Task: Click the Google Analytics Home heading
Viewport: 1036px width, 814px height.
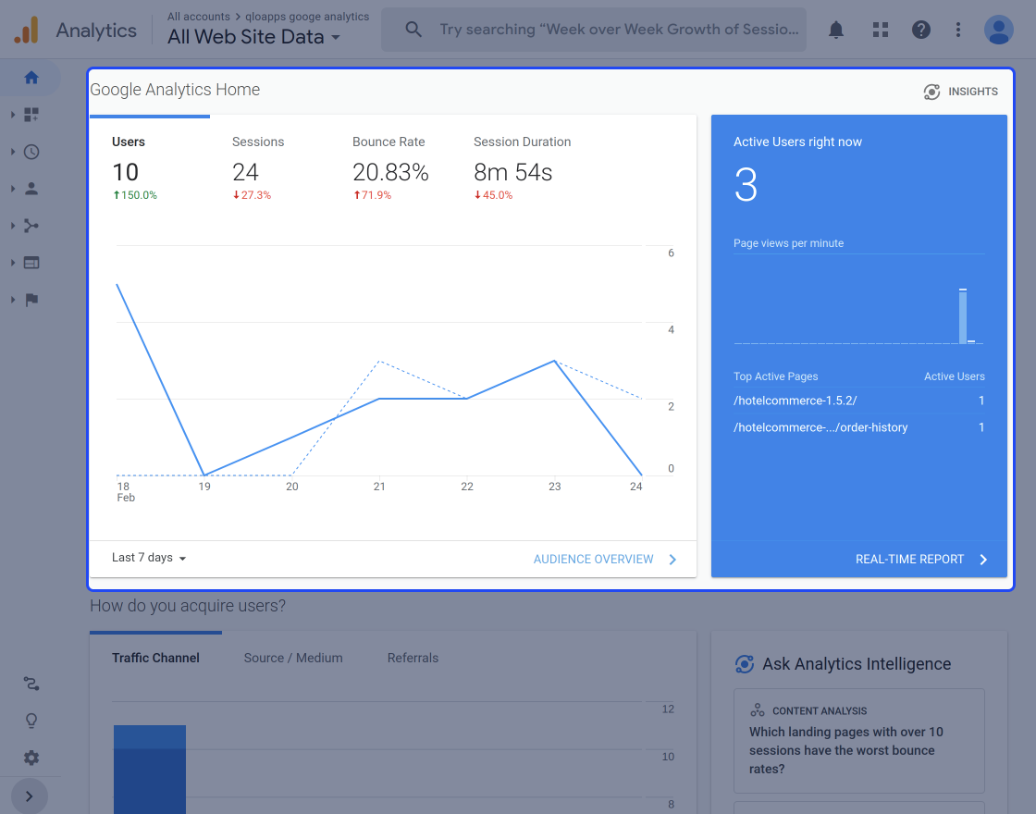Action: (x=175, y=90)
